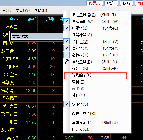Open 其他(O) menu entry
The width and height of the screenshot is (143, 140).
tap(97, 95)
